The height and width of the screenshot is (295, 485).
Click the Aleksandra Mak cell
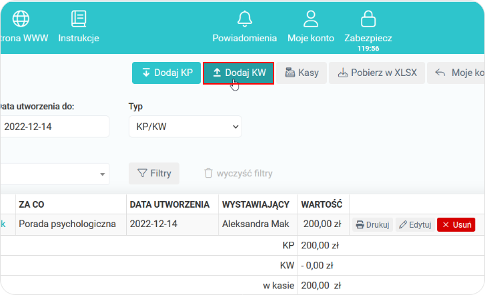pyautogui.click(x=258, y=224)
